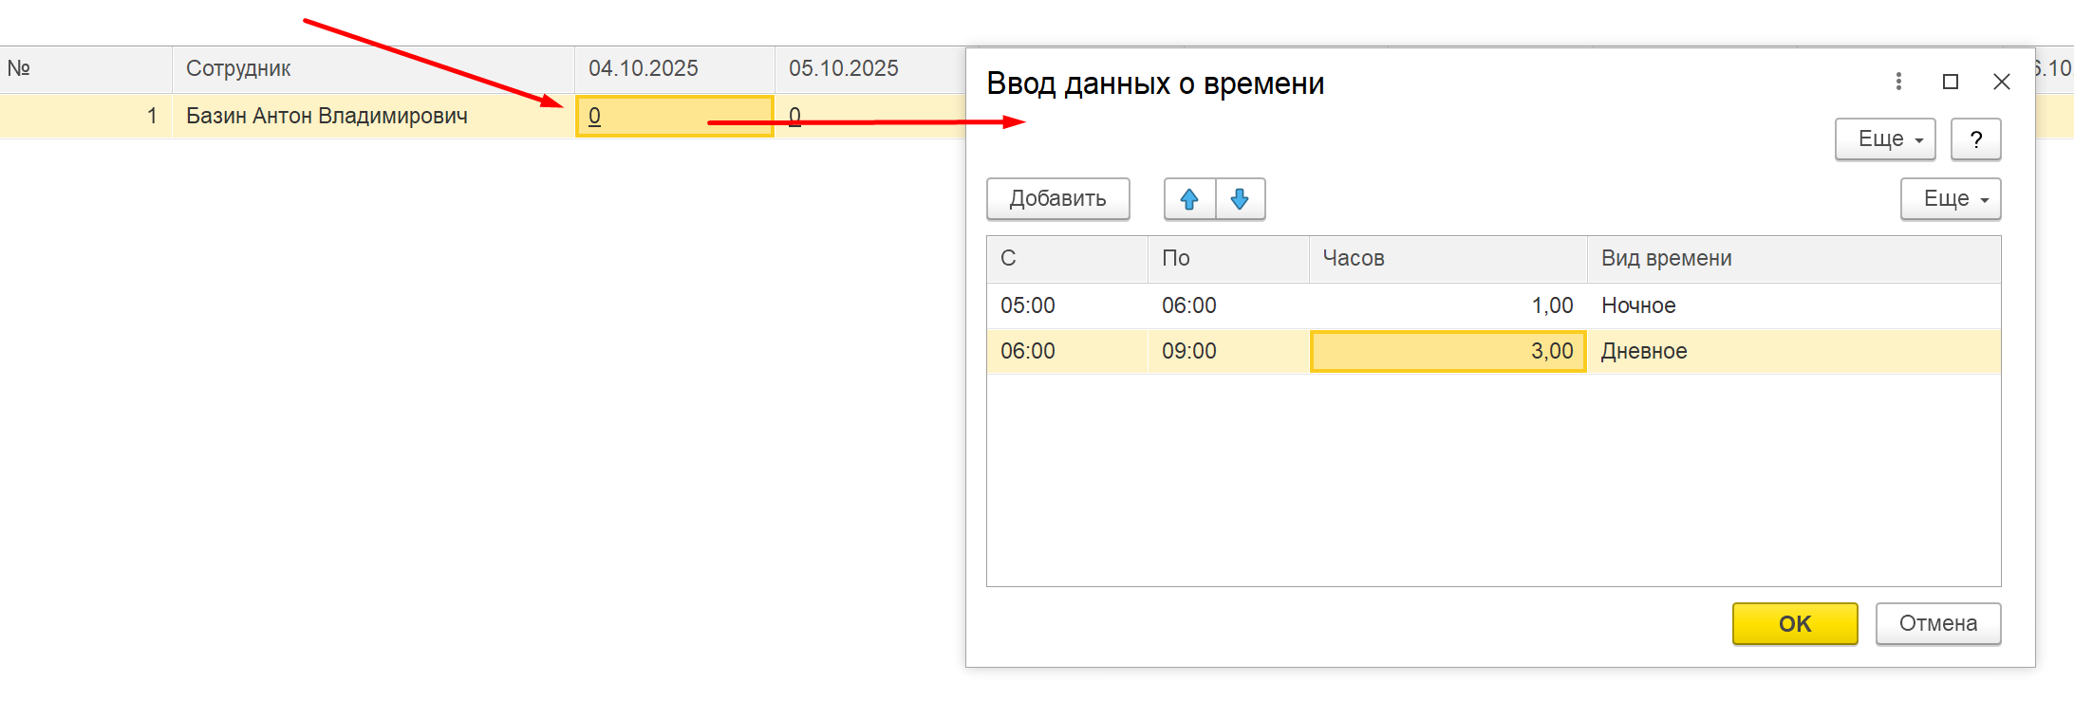Click the Часов column header
This screenshot has height=719, width=2074.
[1448, 258]
